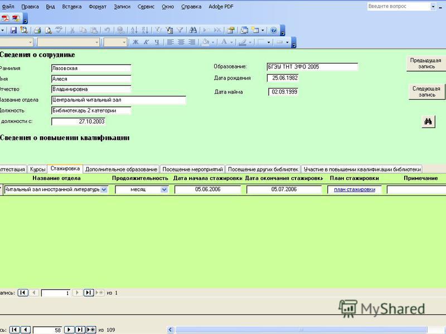The image size is (446, 334).
Task: Jump to first record of the 109 records
Action: tap(14, 330)
